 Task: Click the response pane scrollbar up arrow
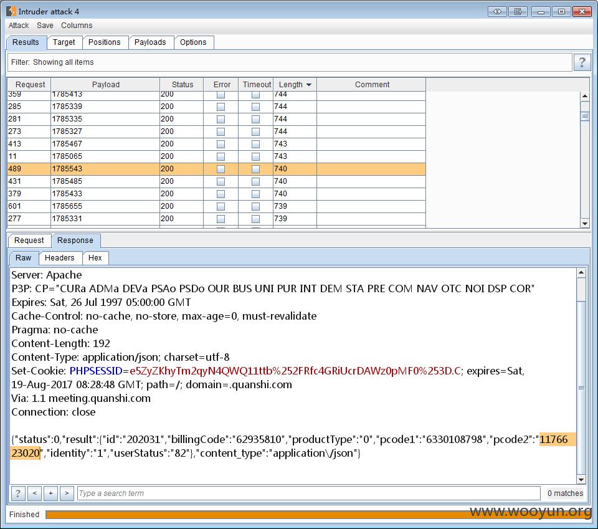581,273
